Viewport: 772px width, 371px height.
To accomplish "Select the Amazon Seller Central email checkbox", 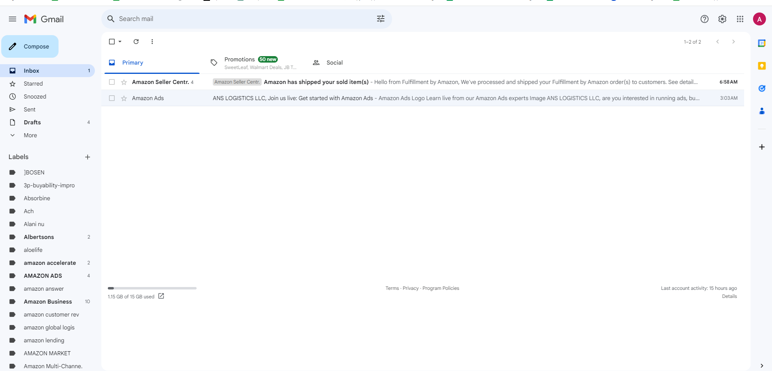I will point(112,82).
